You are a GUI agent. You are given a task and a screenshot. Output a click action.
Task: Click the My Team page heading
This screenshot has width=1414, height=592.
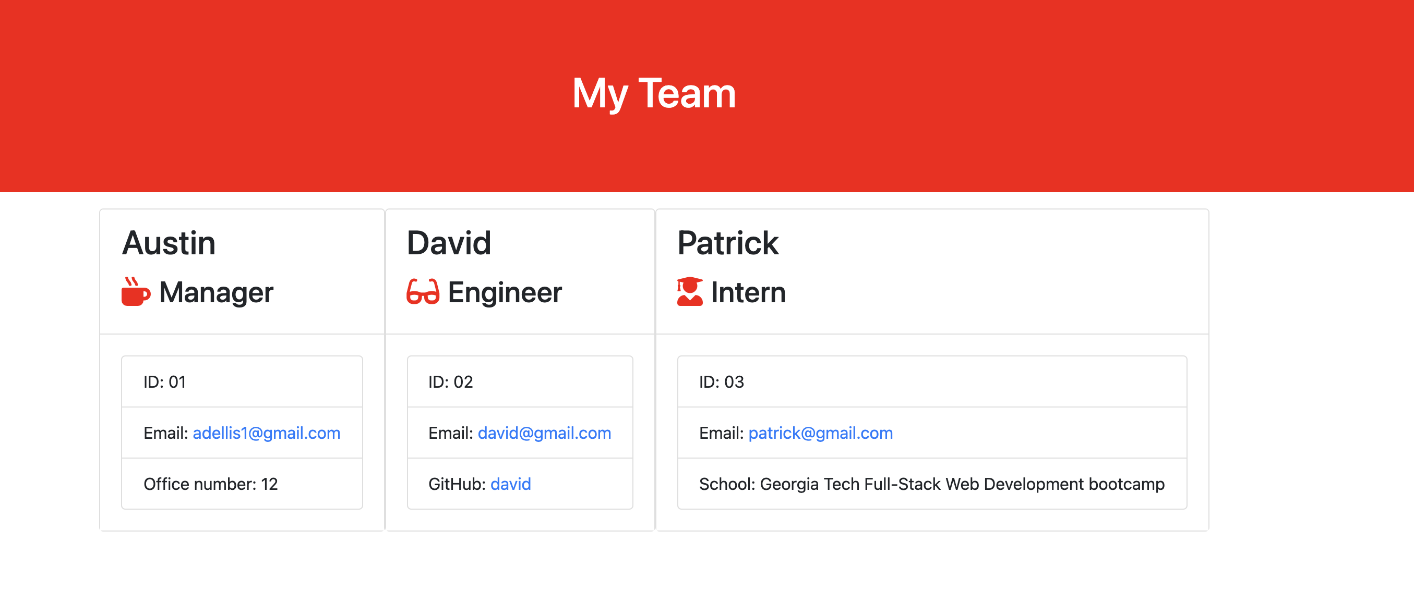(x=653, y=94)
